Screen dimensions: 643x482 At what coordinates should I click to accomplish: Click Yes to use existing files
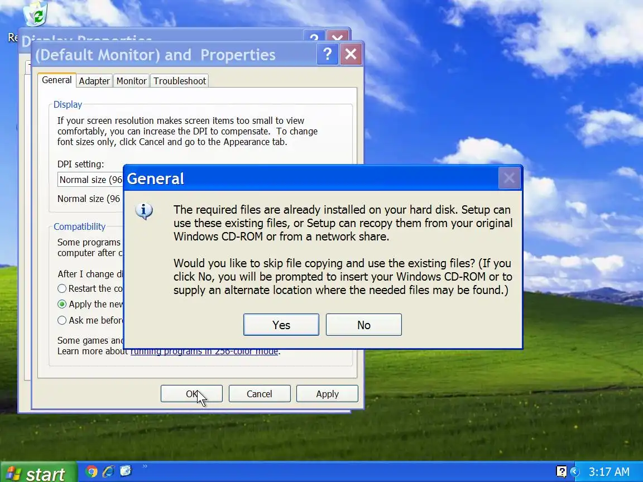281,325
